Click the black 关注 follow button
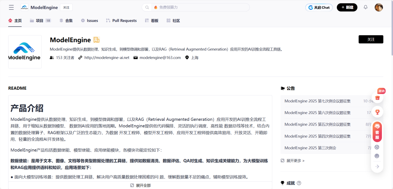Viewport: 393px width, 189px height. [371, 39]
